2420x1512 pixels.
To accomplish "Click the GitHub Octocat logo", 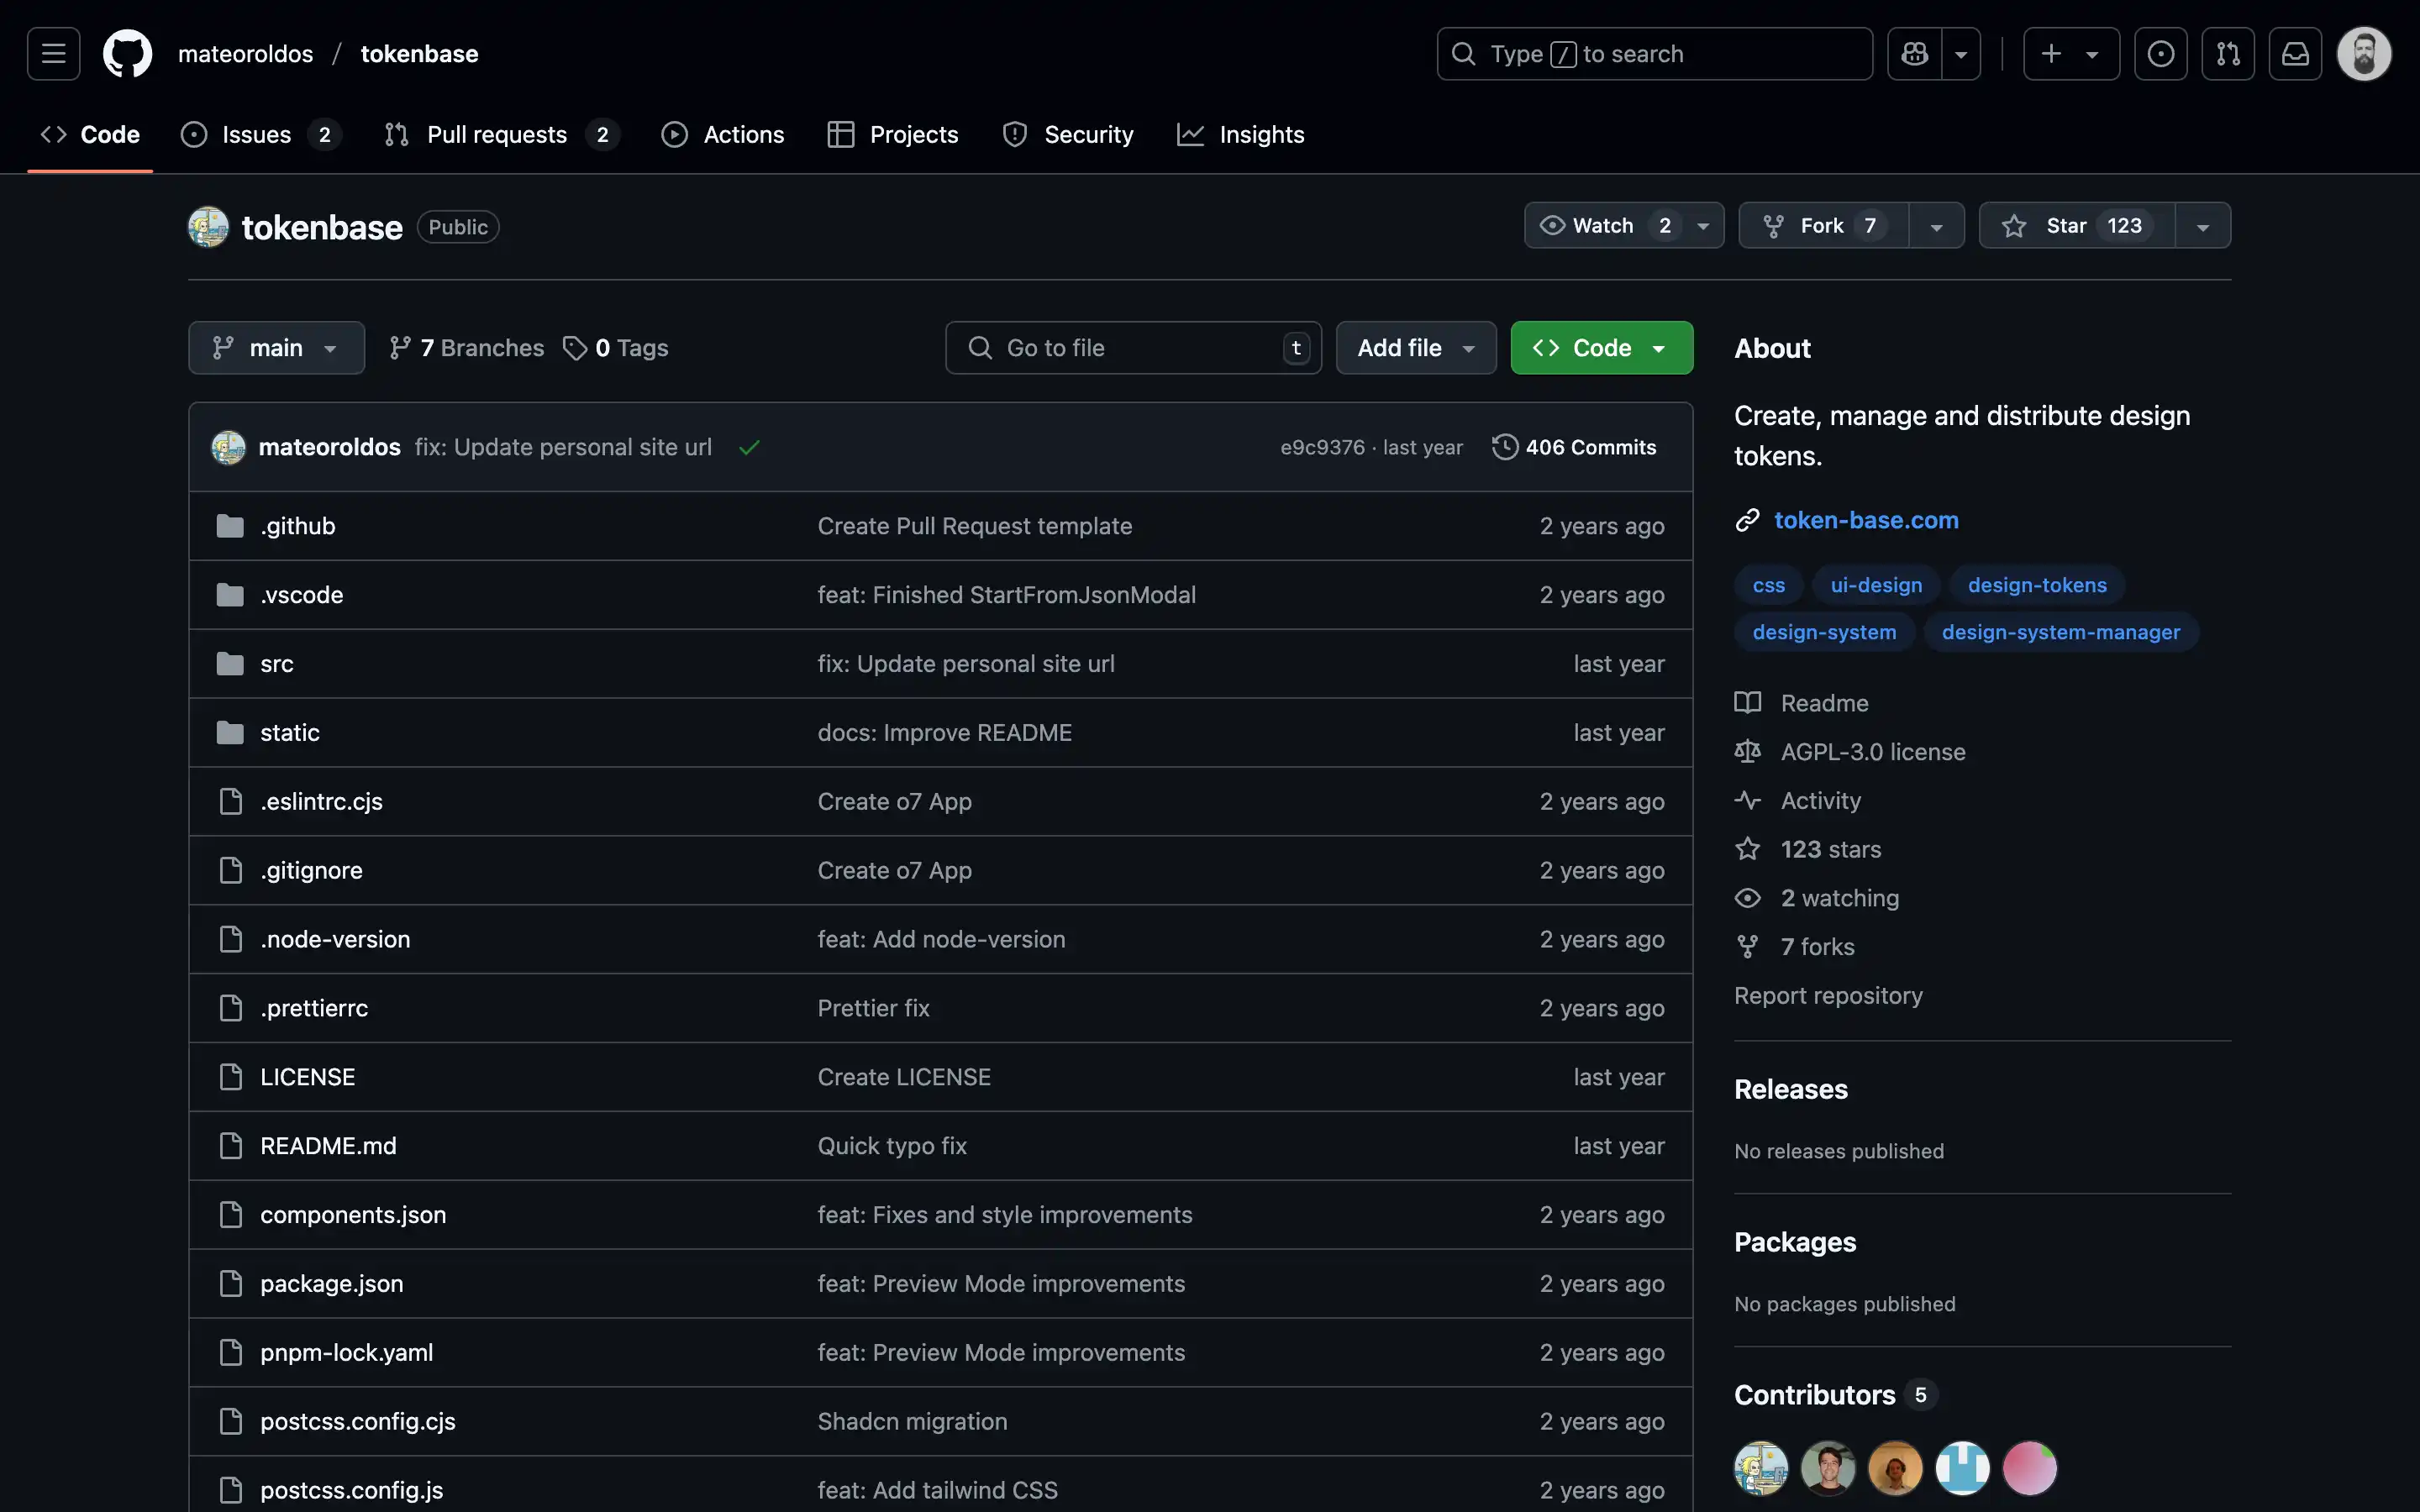I will click(128, 54).
